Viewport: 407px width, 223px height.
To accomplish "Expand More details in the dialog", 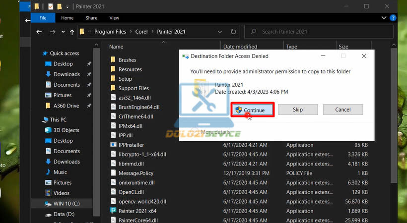I will click(213, 132).
